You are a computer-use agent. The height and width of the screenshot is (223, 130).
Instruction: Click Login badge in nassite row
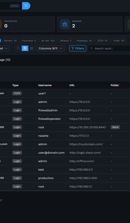pos(17,136)
